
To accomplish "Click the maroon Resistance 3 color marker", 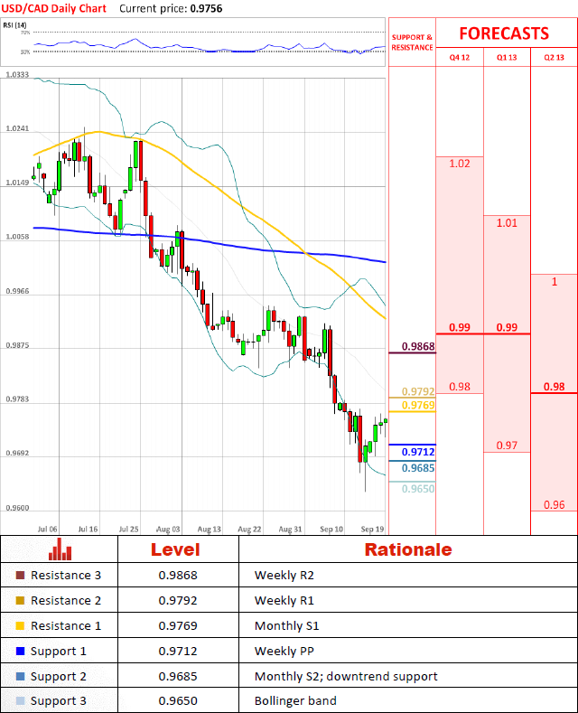I will pyautogui.click(x=21, y=576).
